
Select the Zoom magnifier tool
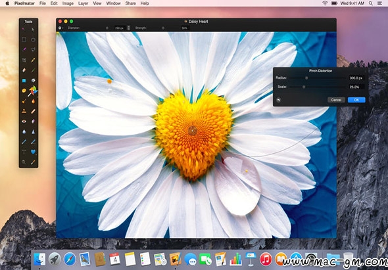pyautogui.click(x=24, y=162)
